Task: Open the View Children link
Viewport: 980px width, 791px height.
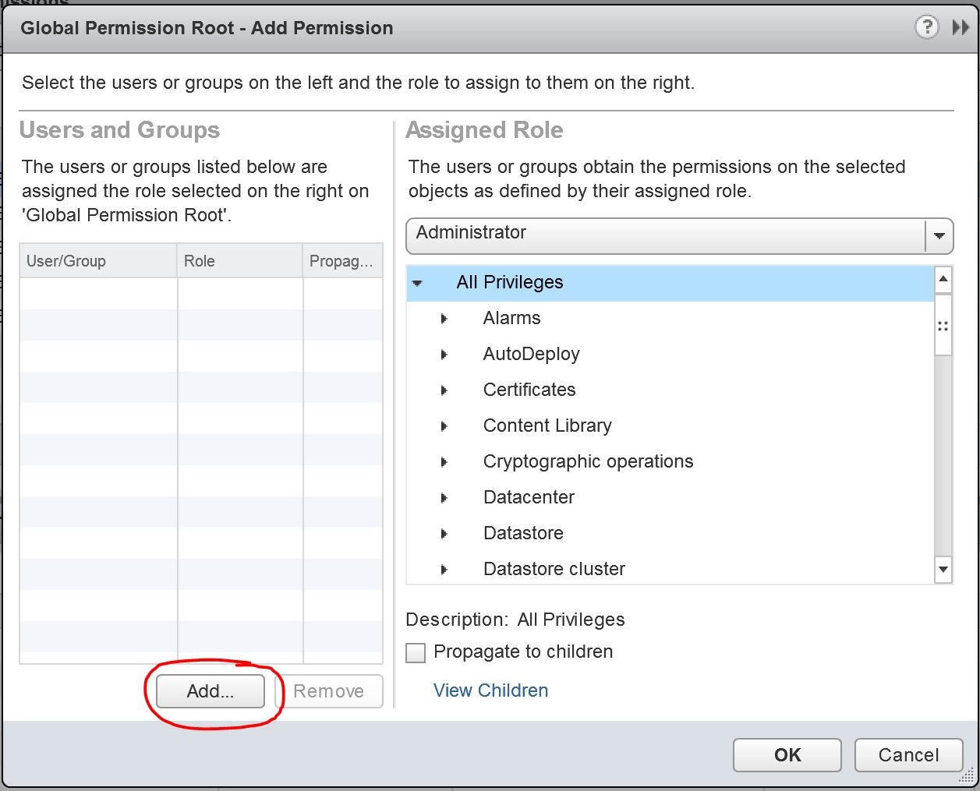Action: click(490, 690)
